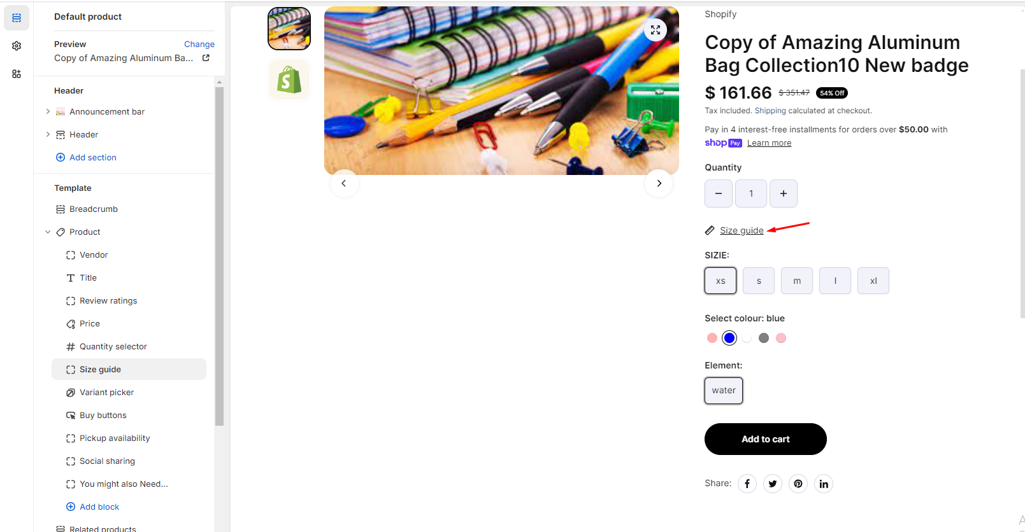
Task: Share product on Facebook
Action: coord(747,484)
